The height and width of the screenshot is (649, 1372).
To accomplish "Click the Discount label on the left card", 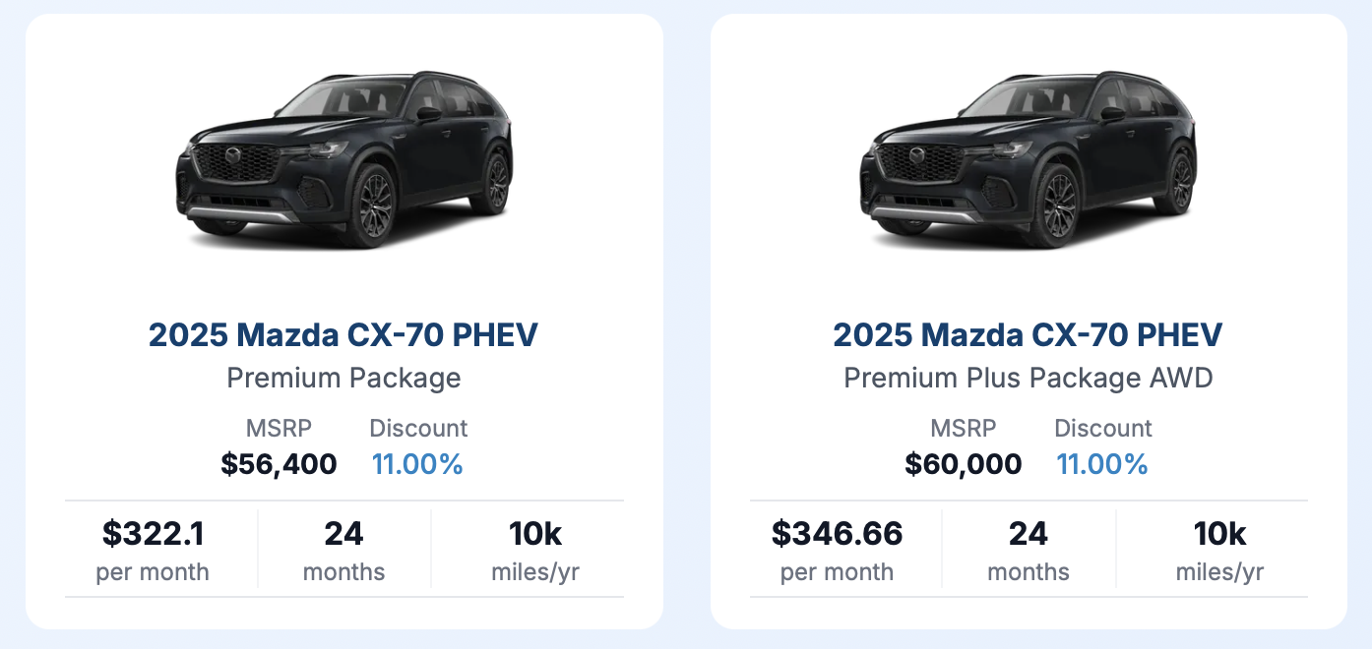I will point(418,429).
